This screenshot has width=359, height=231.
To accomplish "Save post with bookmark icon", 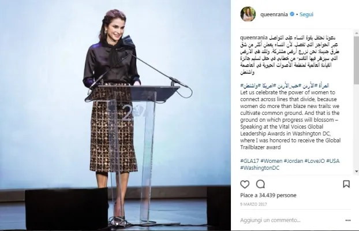I will tap(346, 184).
